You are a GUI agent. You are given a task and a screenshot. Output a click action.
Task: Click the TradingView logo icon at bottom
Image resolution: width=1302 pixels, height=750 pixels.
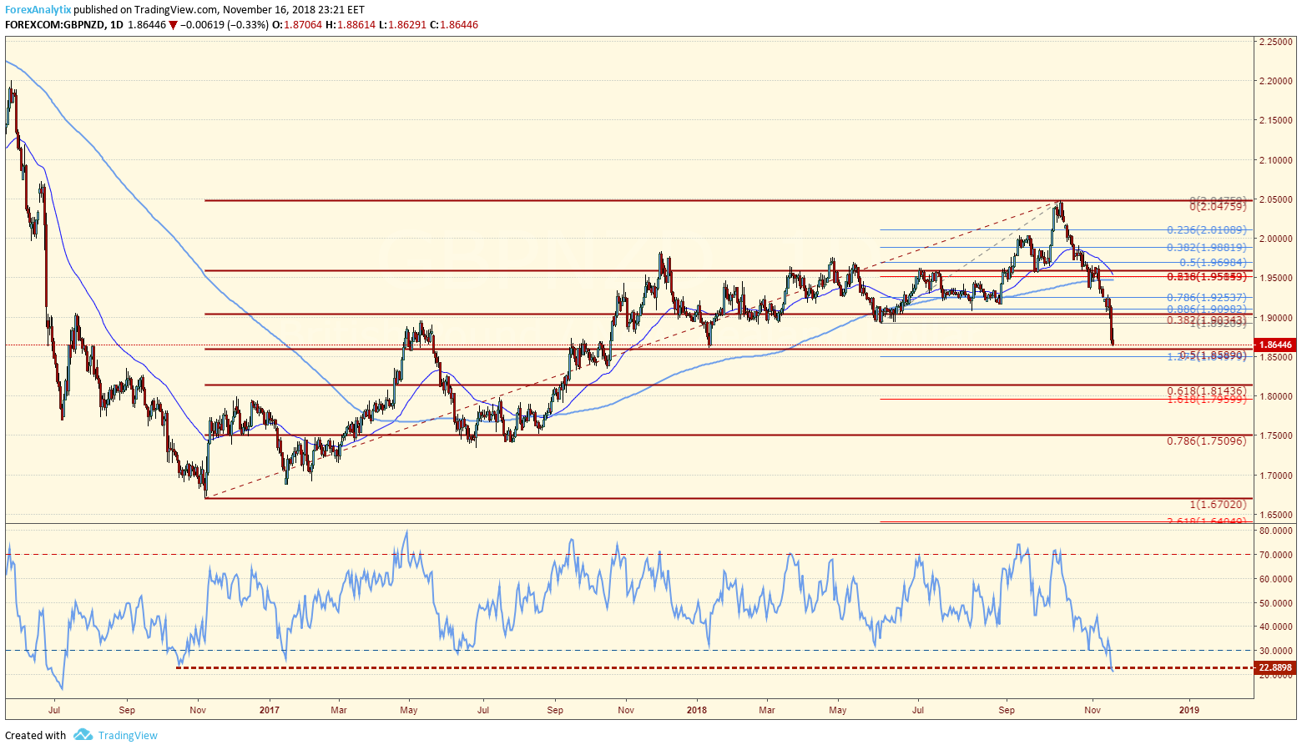[x=83, y=735]
